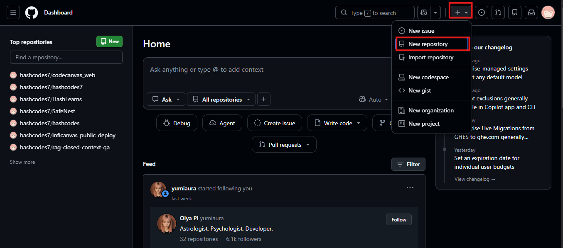Open expiration date for user budgets changelog
The width and height of the screenshot is (563, 248).
click(x=487, y=163)
